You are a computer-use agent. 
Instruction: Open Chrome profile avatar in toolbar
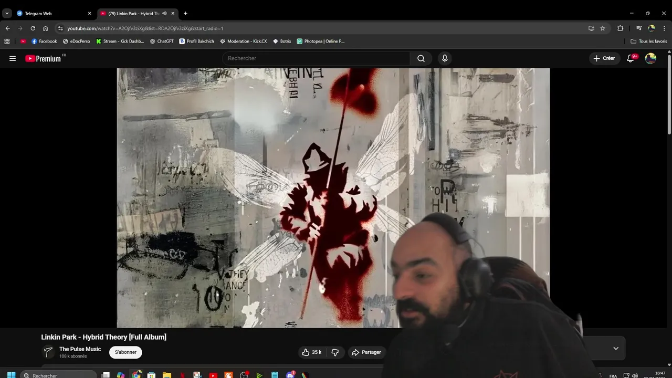click(652, 28)
